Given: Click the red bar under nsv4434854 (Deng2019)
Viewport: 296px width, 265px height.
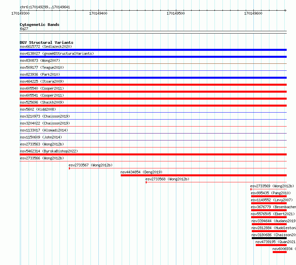Looking at the screenshot, I should [x=204, y=175].
